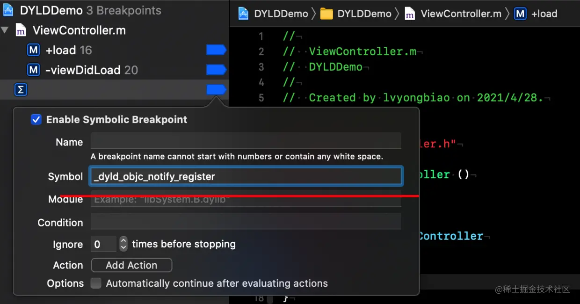Select +load 16 breakpoint row

[114, 50]
